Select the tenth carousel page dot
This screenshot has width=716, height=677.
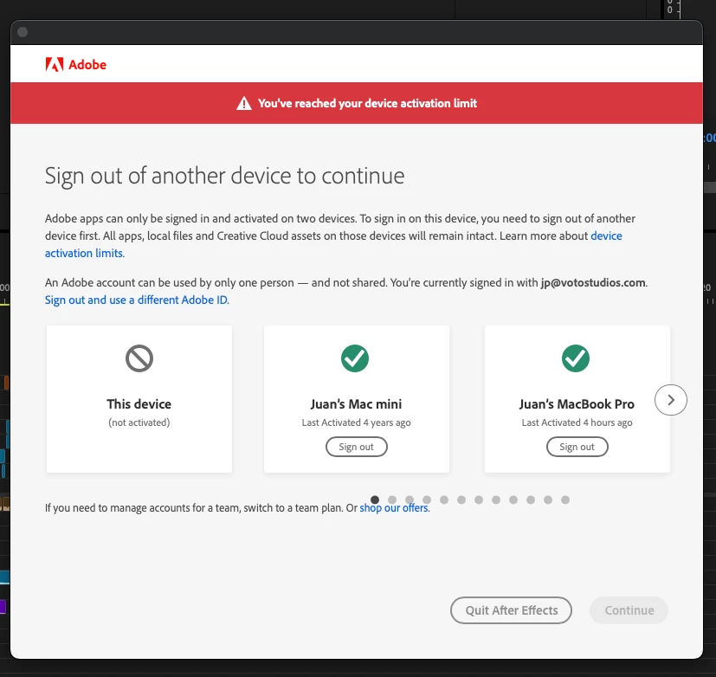coord(531,500)
